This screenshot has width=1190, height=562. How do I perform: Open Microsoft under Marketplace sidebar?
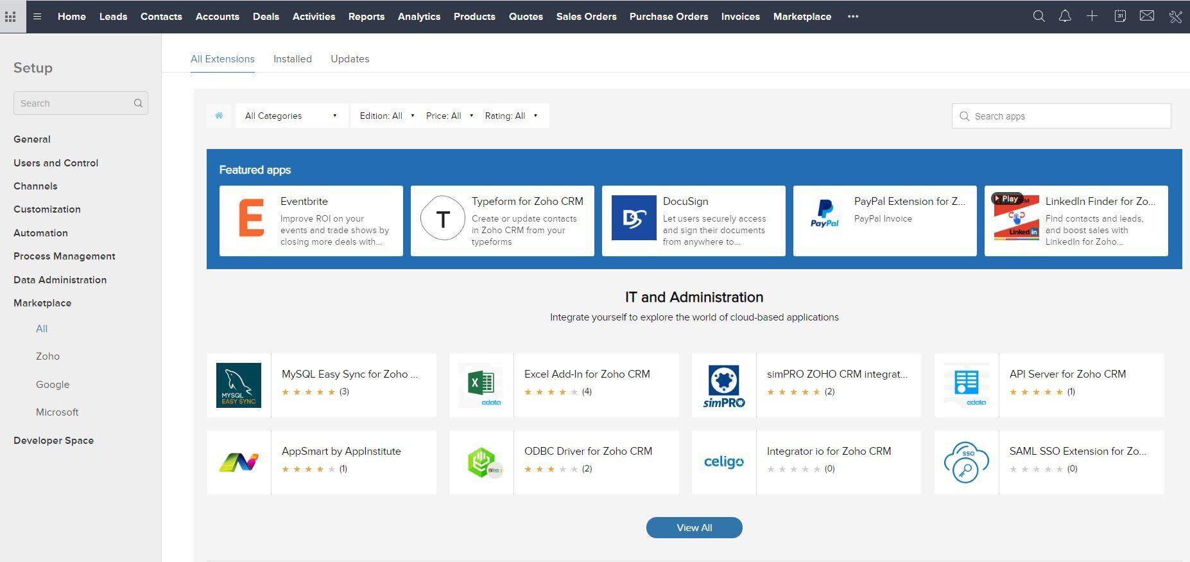pyautogui.click(x=57, y=412)
